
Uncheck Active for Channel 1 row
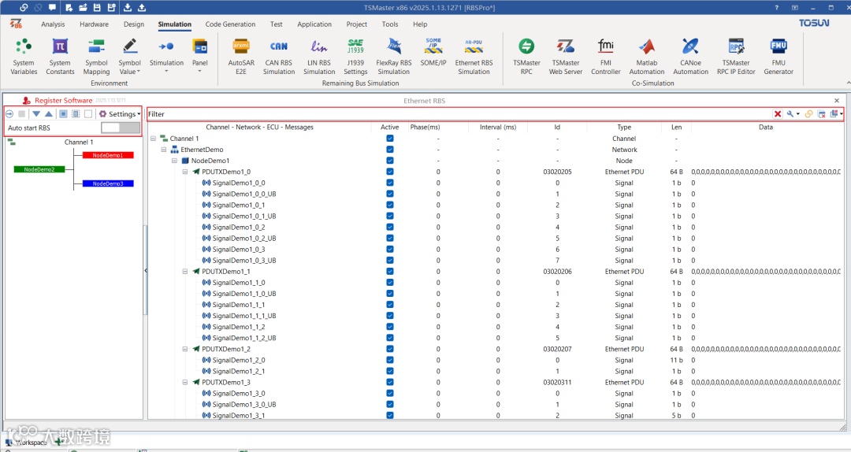tap(390, 139)
